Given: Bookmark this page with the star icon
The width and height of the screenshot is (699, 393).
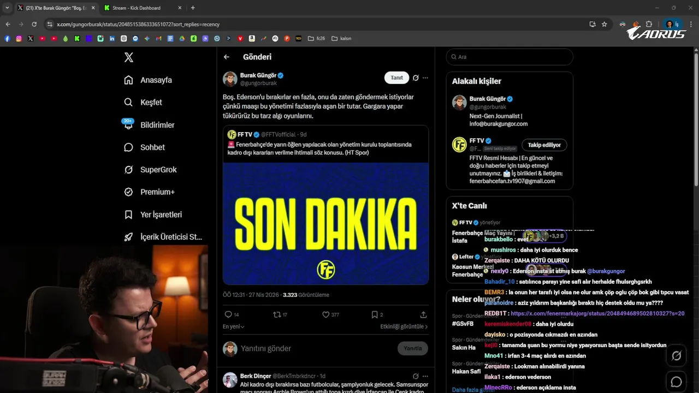Looking at the screenshot, I should point(605,24).
